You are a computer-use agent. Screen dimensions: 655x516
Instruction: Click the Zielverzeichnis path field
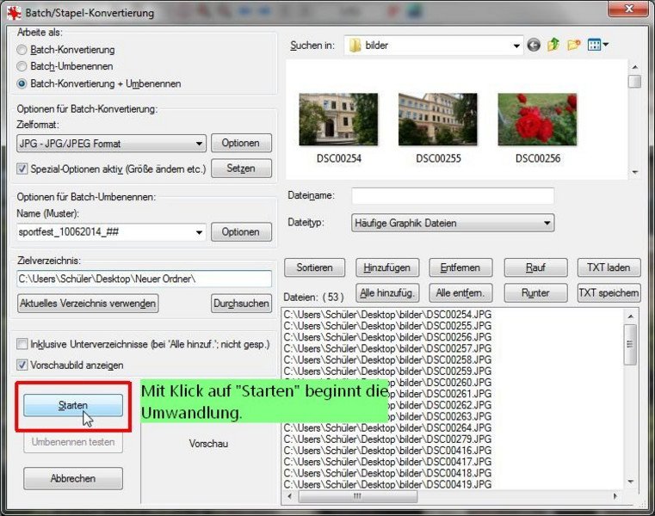(144, 279)
